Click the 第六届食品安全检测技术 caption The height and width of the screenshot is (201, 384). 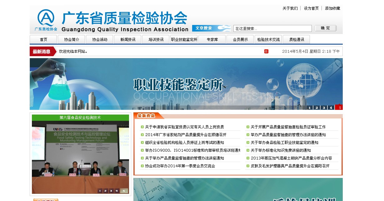pyautogui.click(x=80, y=118)
